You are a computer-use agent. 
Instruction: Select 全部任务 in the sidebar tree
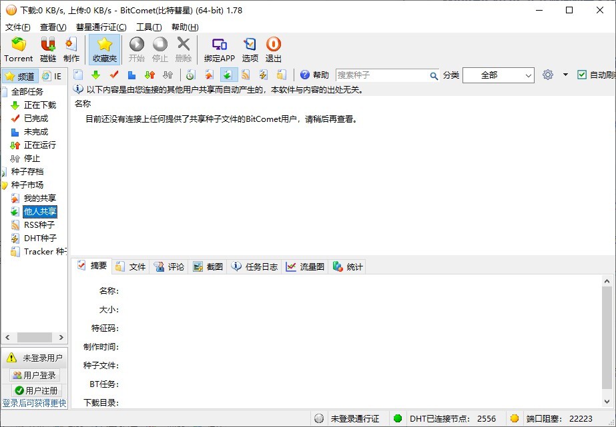pyautogui.click(x=27, y=92)
